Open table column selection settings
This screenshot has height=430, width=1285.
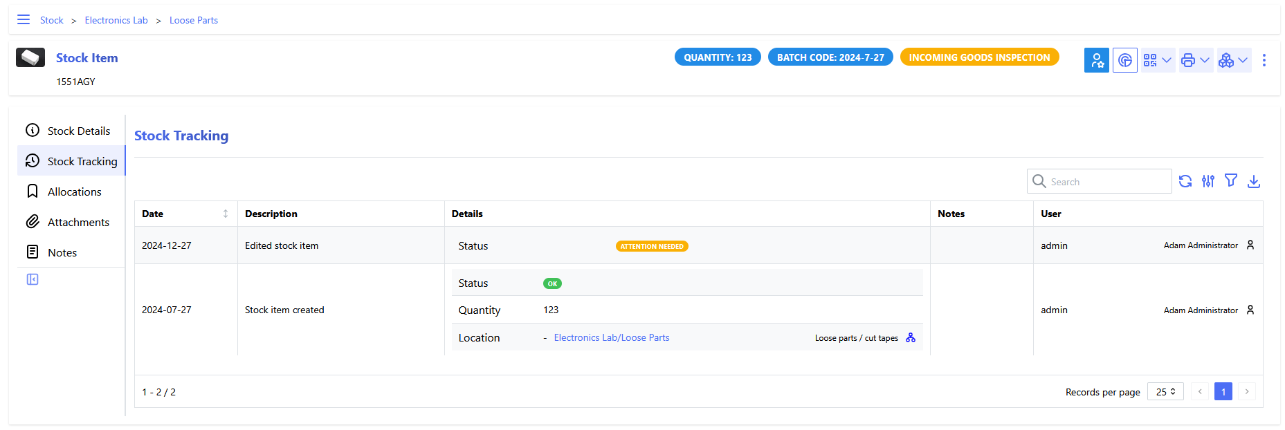coord(1208,181)
